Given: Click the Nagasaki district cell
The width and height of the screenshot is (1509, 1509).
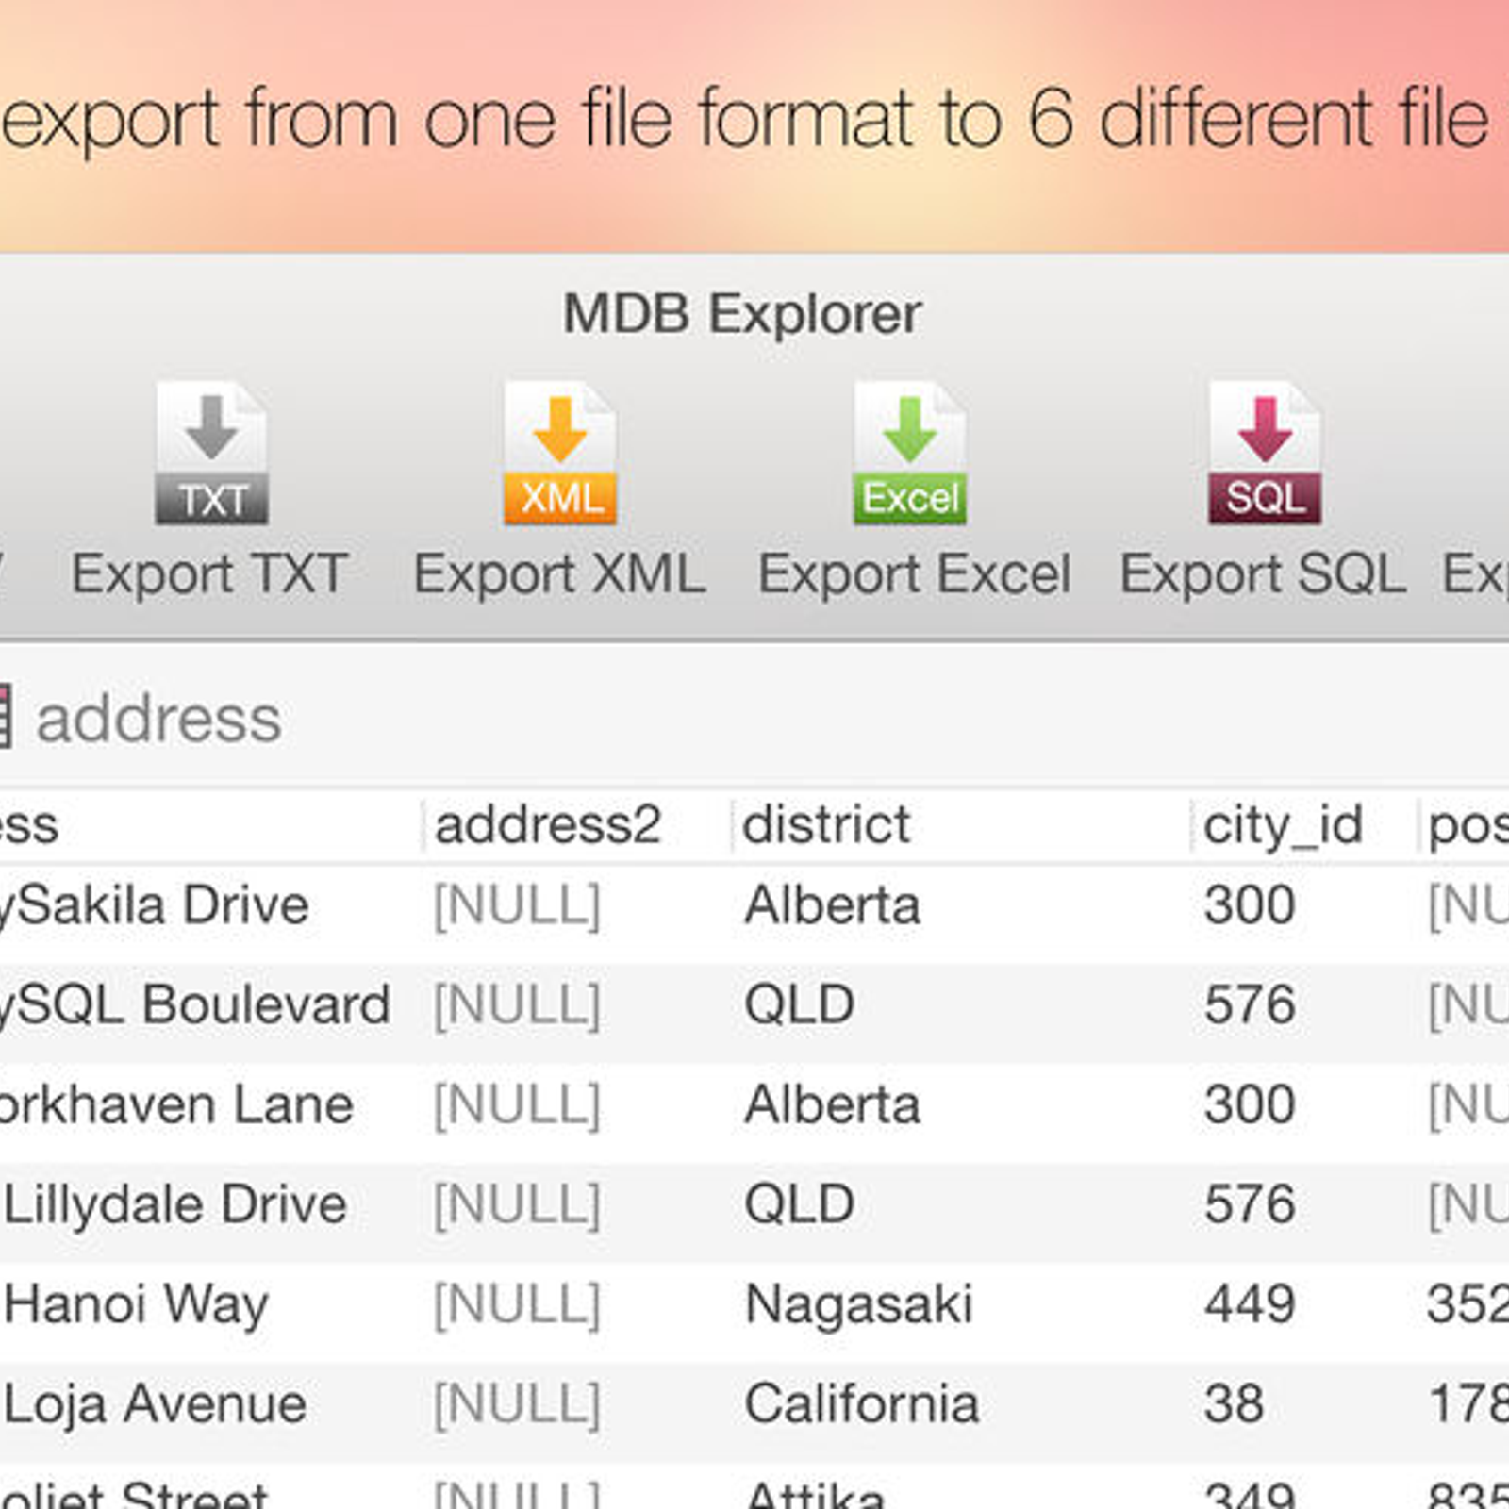Looking at the screenshot, I should coord(858,1306).
